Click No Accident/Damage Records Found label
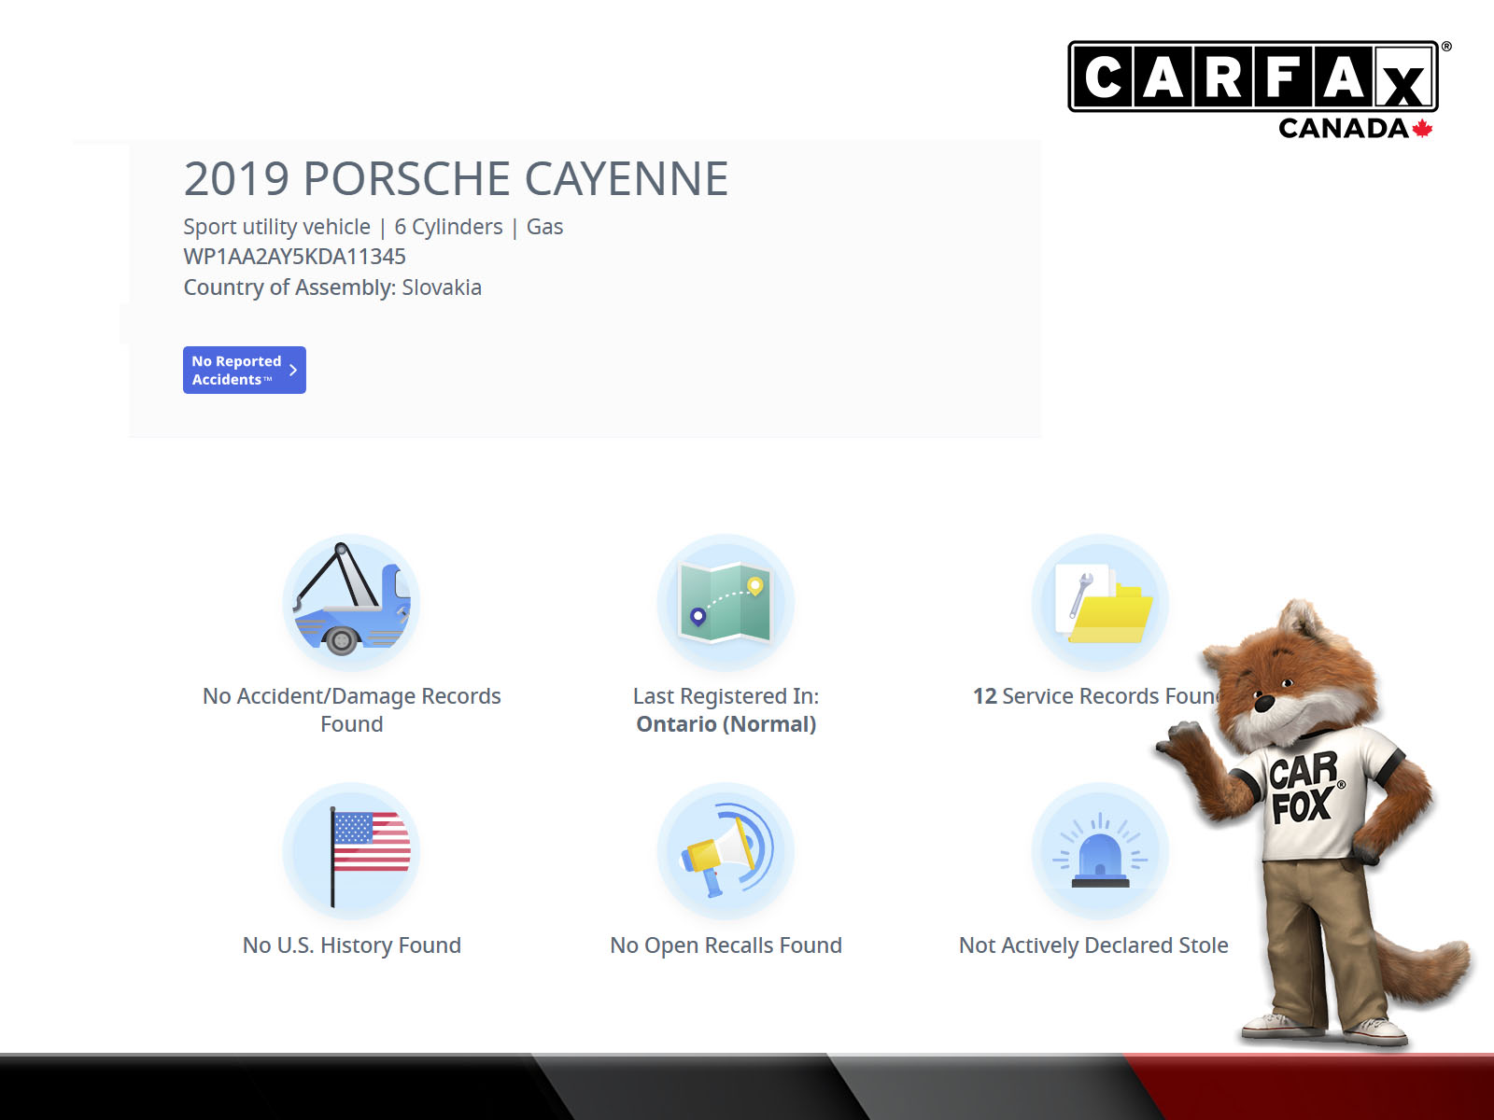The image size is (1494, 1120). [352, 710]
